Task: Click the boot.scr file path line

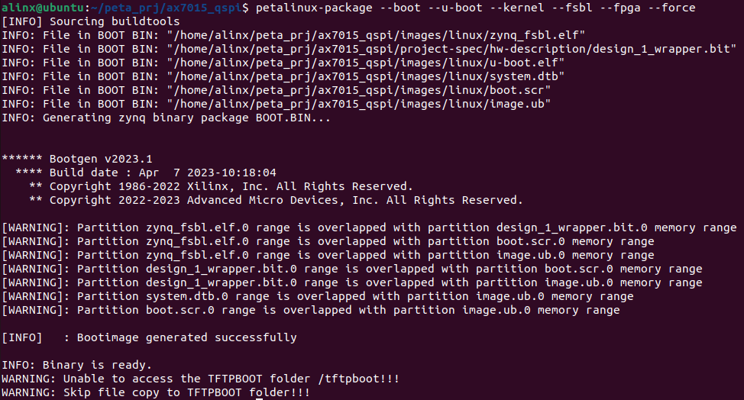Action: tap(277, 90)
